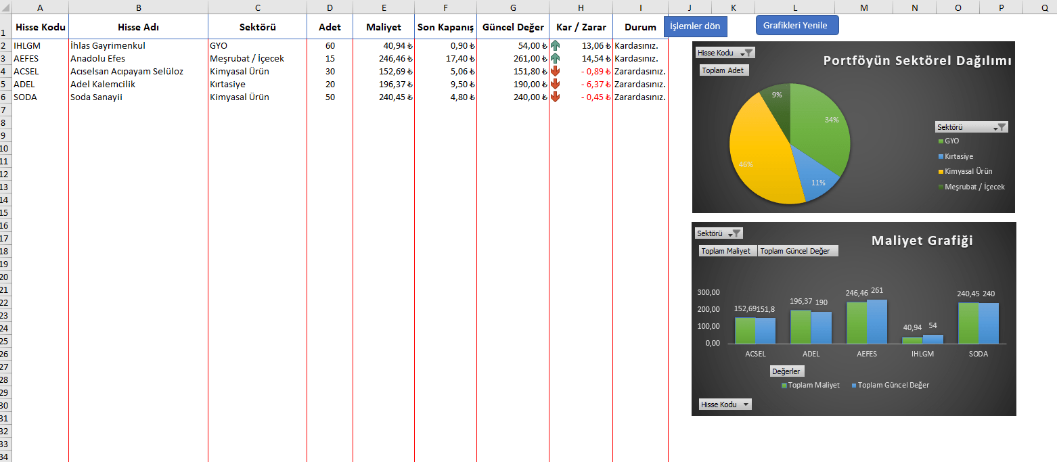The image size is (1057, 462).
Task: Select the yellow Kimyasal Ürün legend swatch
Action: [941, 172]
